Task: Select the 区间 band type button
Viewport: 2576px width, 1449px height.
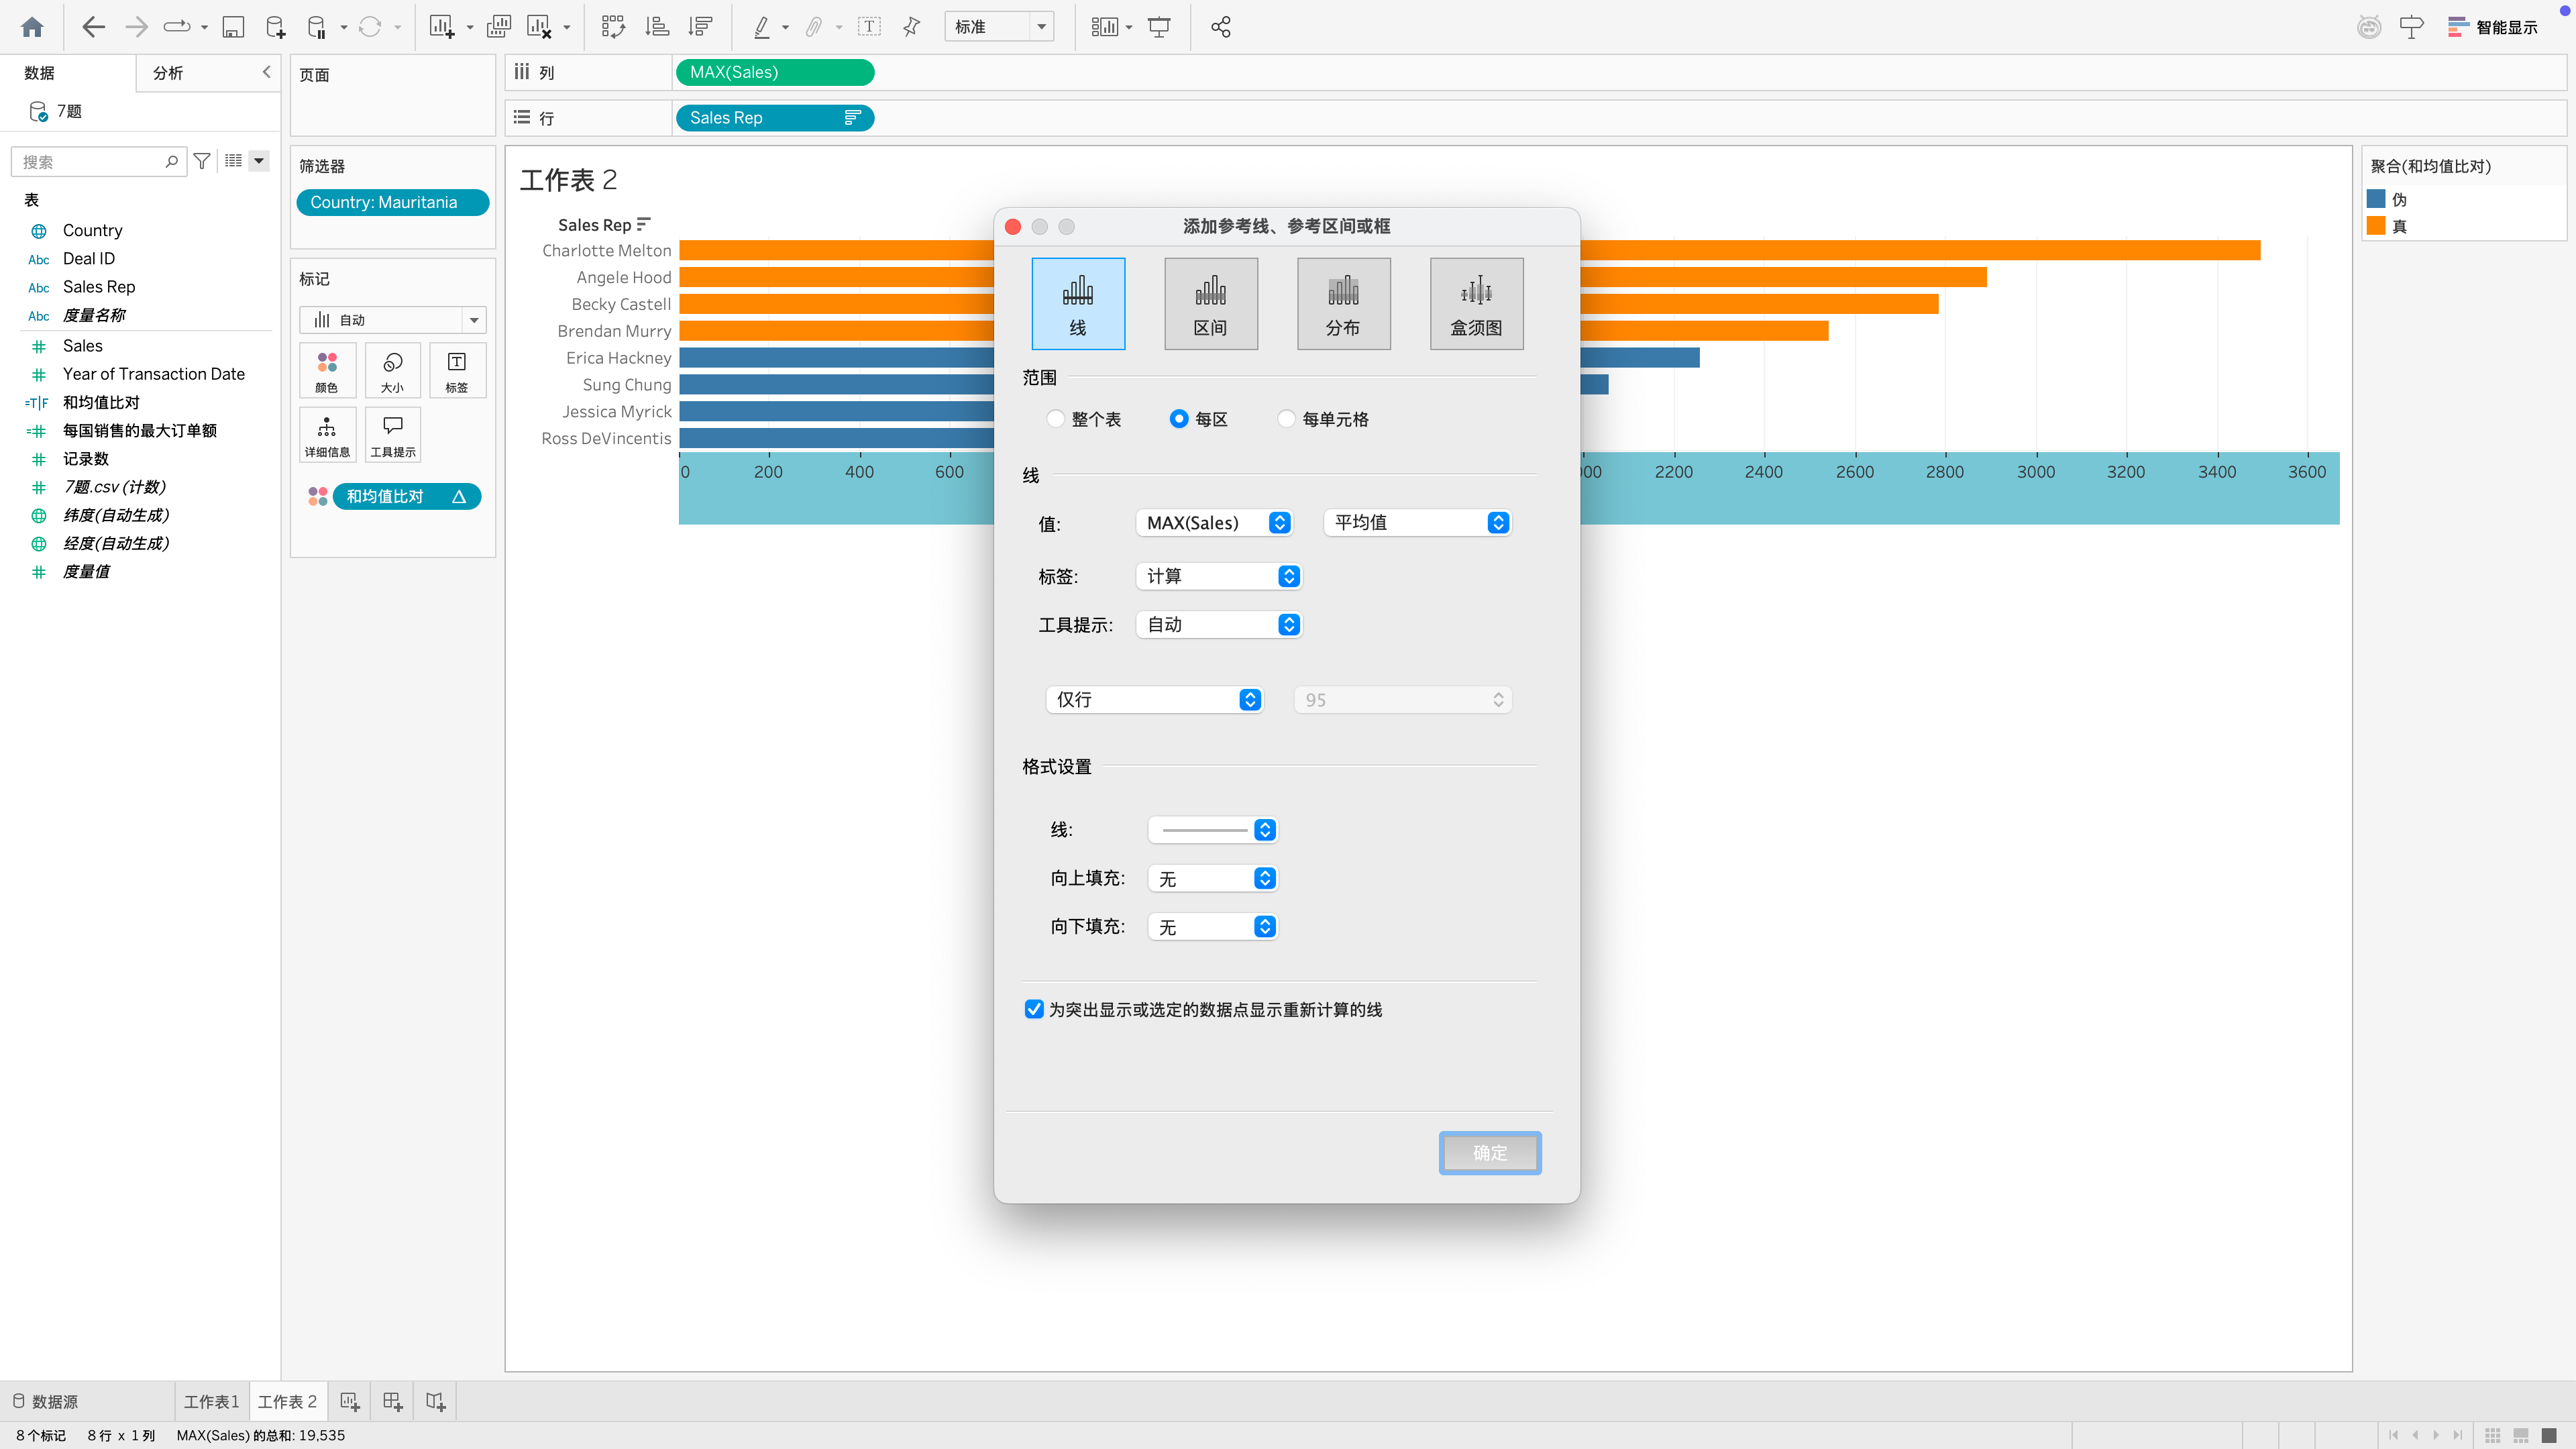Action: [1211, 304]
